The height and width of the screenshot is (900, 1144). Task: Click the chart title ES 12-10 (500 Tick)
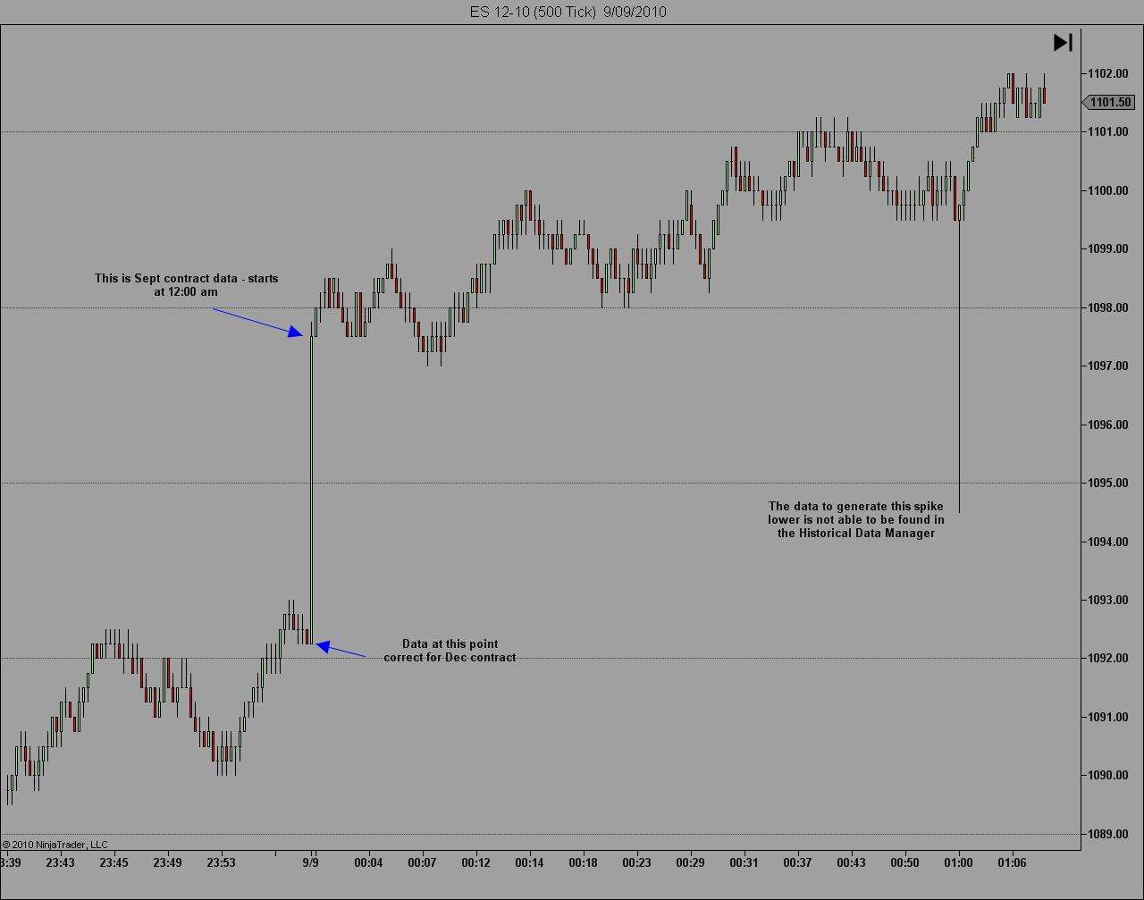pos(533,12)
